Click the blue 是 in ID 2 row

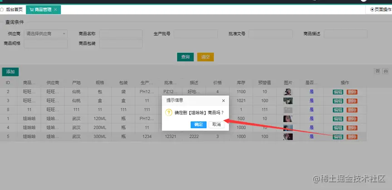[x=311, y=92]
